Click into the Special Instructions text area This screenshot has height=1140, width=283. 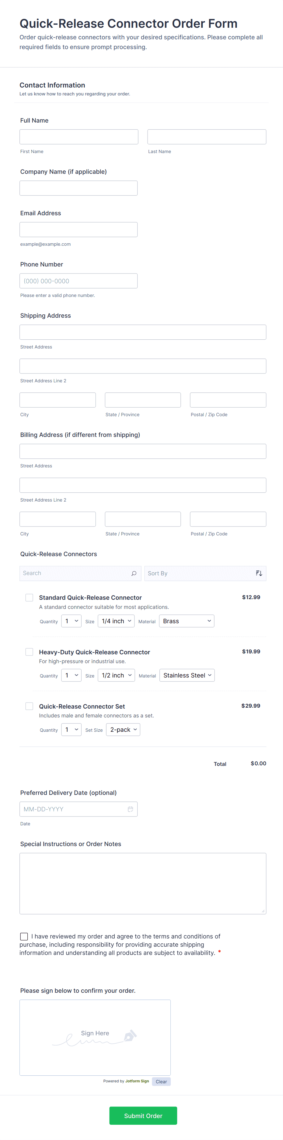pyautogui.click(x=143, y=883)
